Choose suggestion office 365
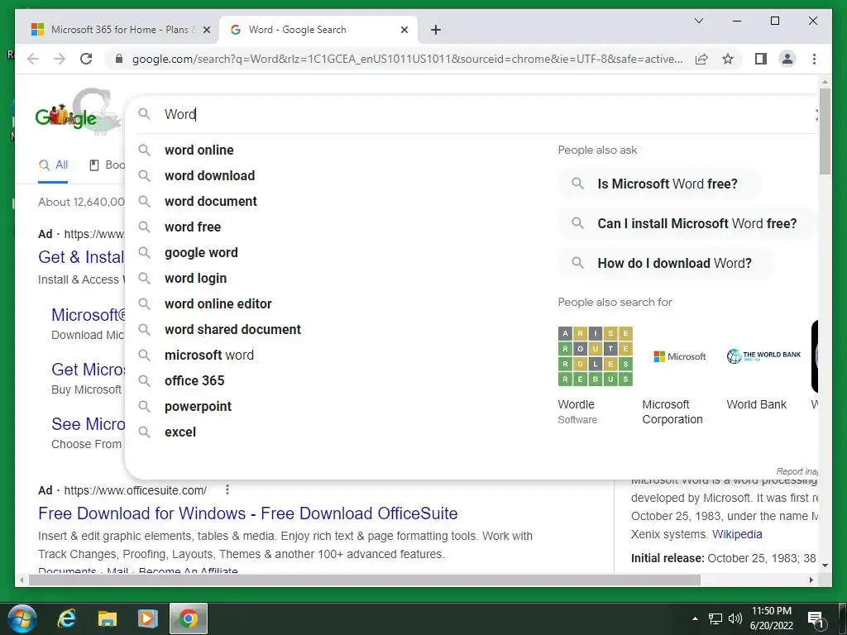847x635 pixels. 194,380
